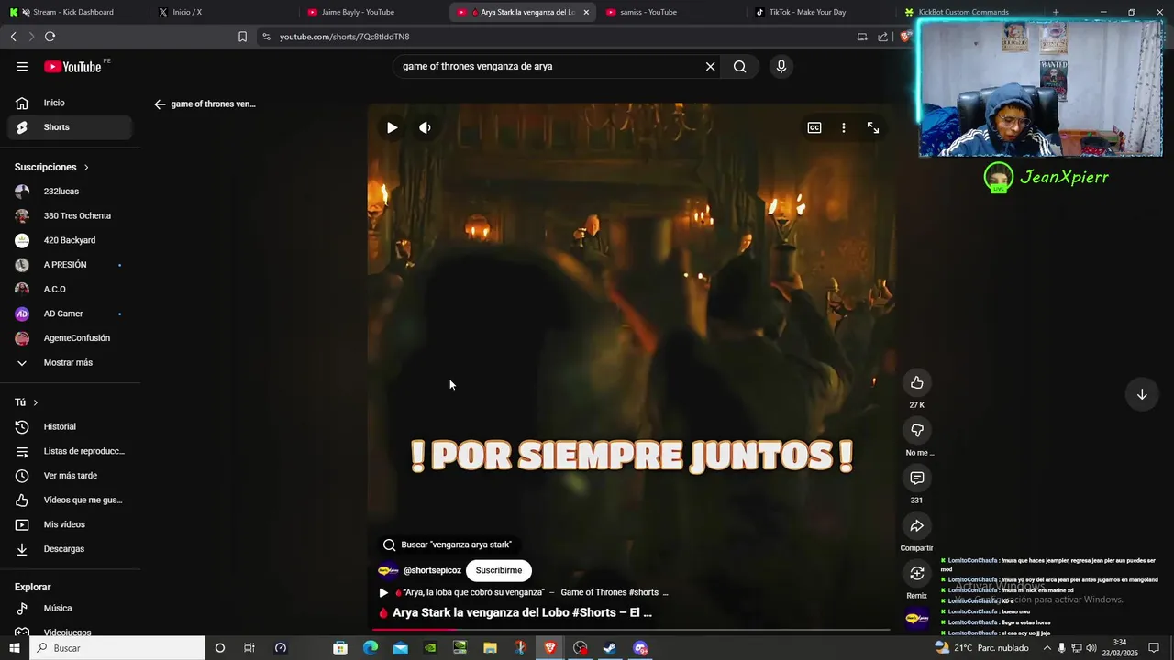Viewport: 1174px width, 660px height.
Task: Open Steam from the taskbar
Action: tap(610, 648)
